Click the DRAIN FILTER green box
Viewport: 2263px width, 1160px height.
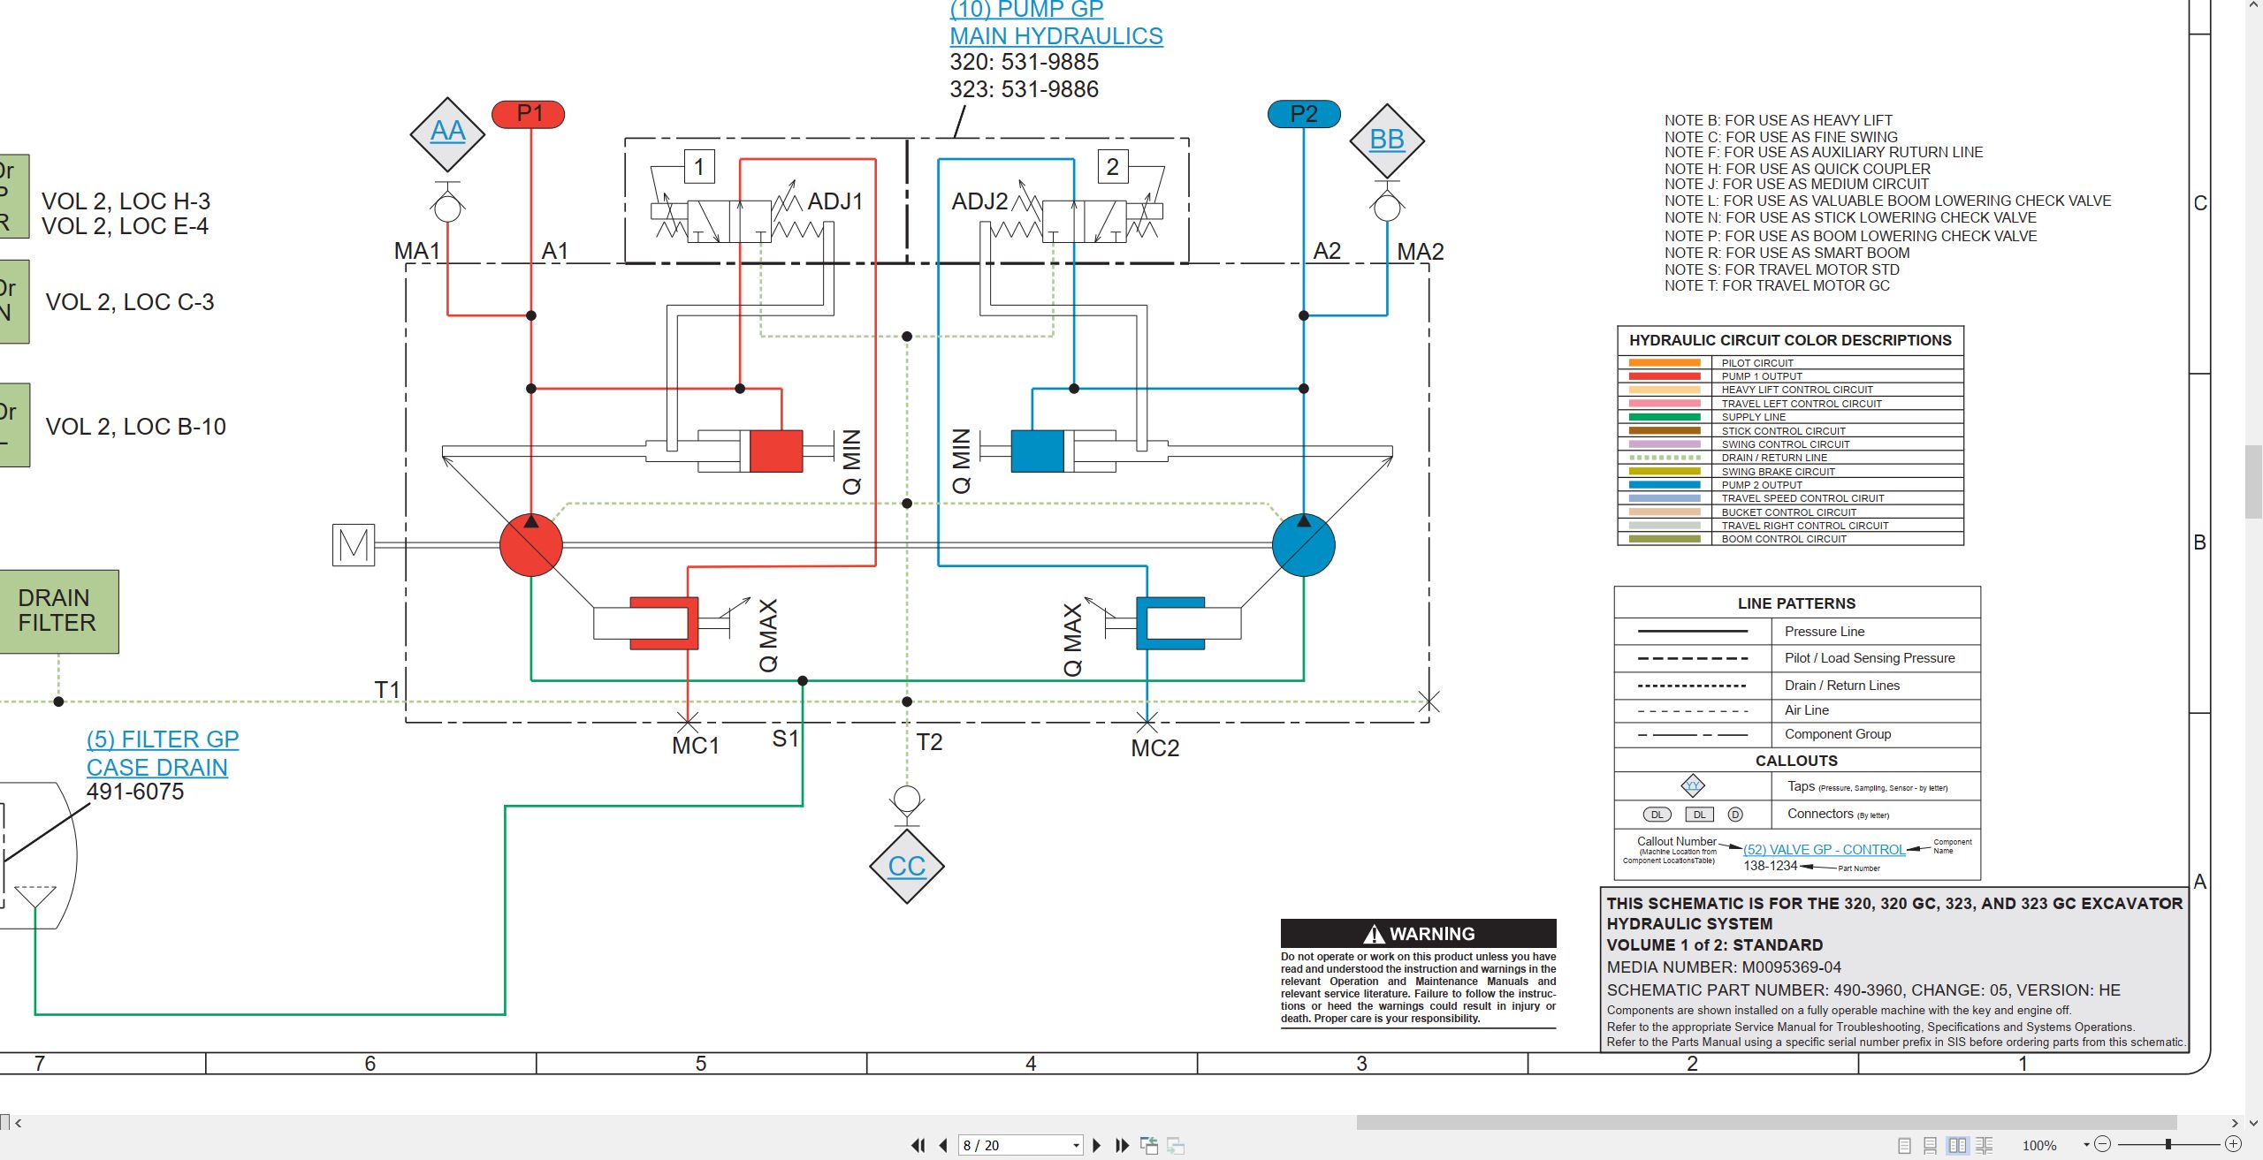(x=57, y=611)
